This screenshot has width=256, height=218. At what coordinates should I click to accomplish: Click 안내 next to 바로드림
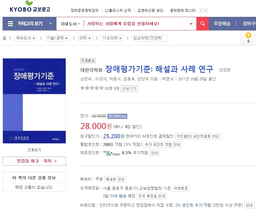249,205
